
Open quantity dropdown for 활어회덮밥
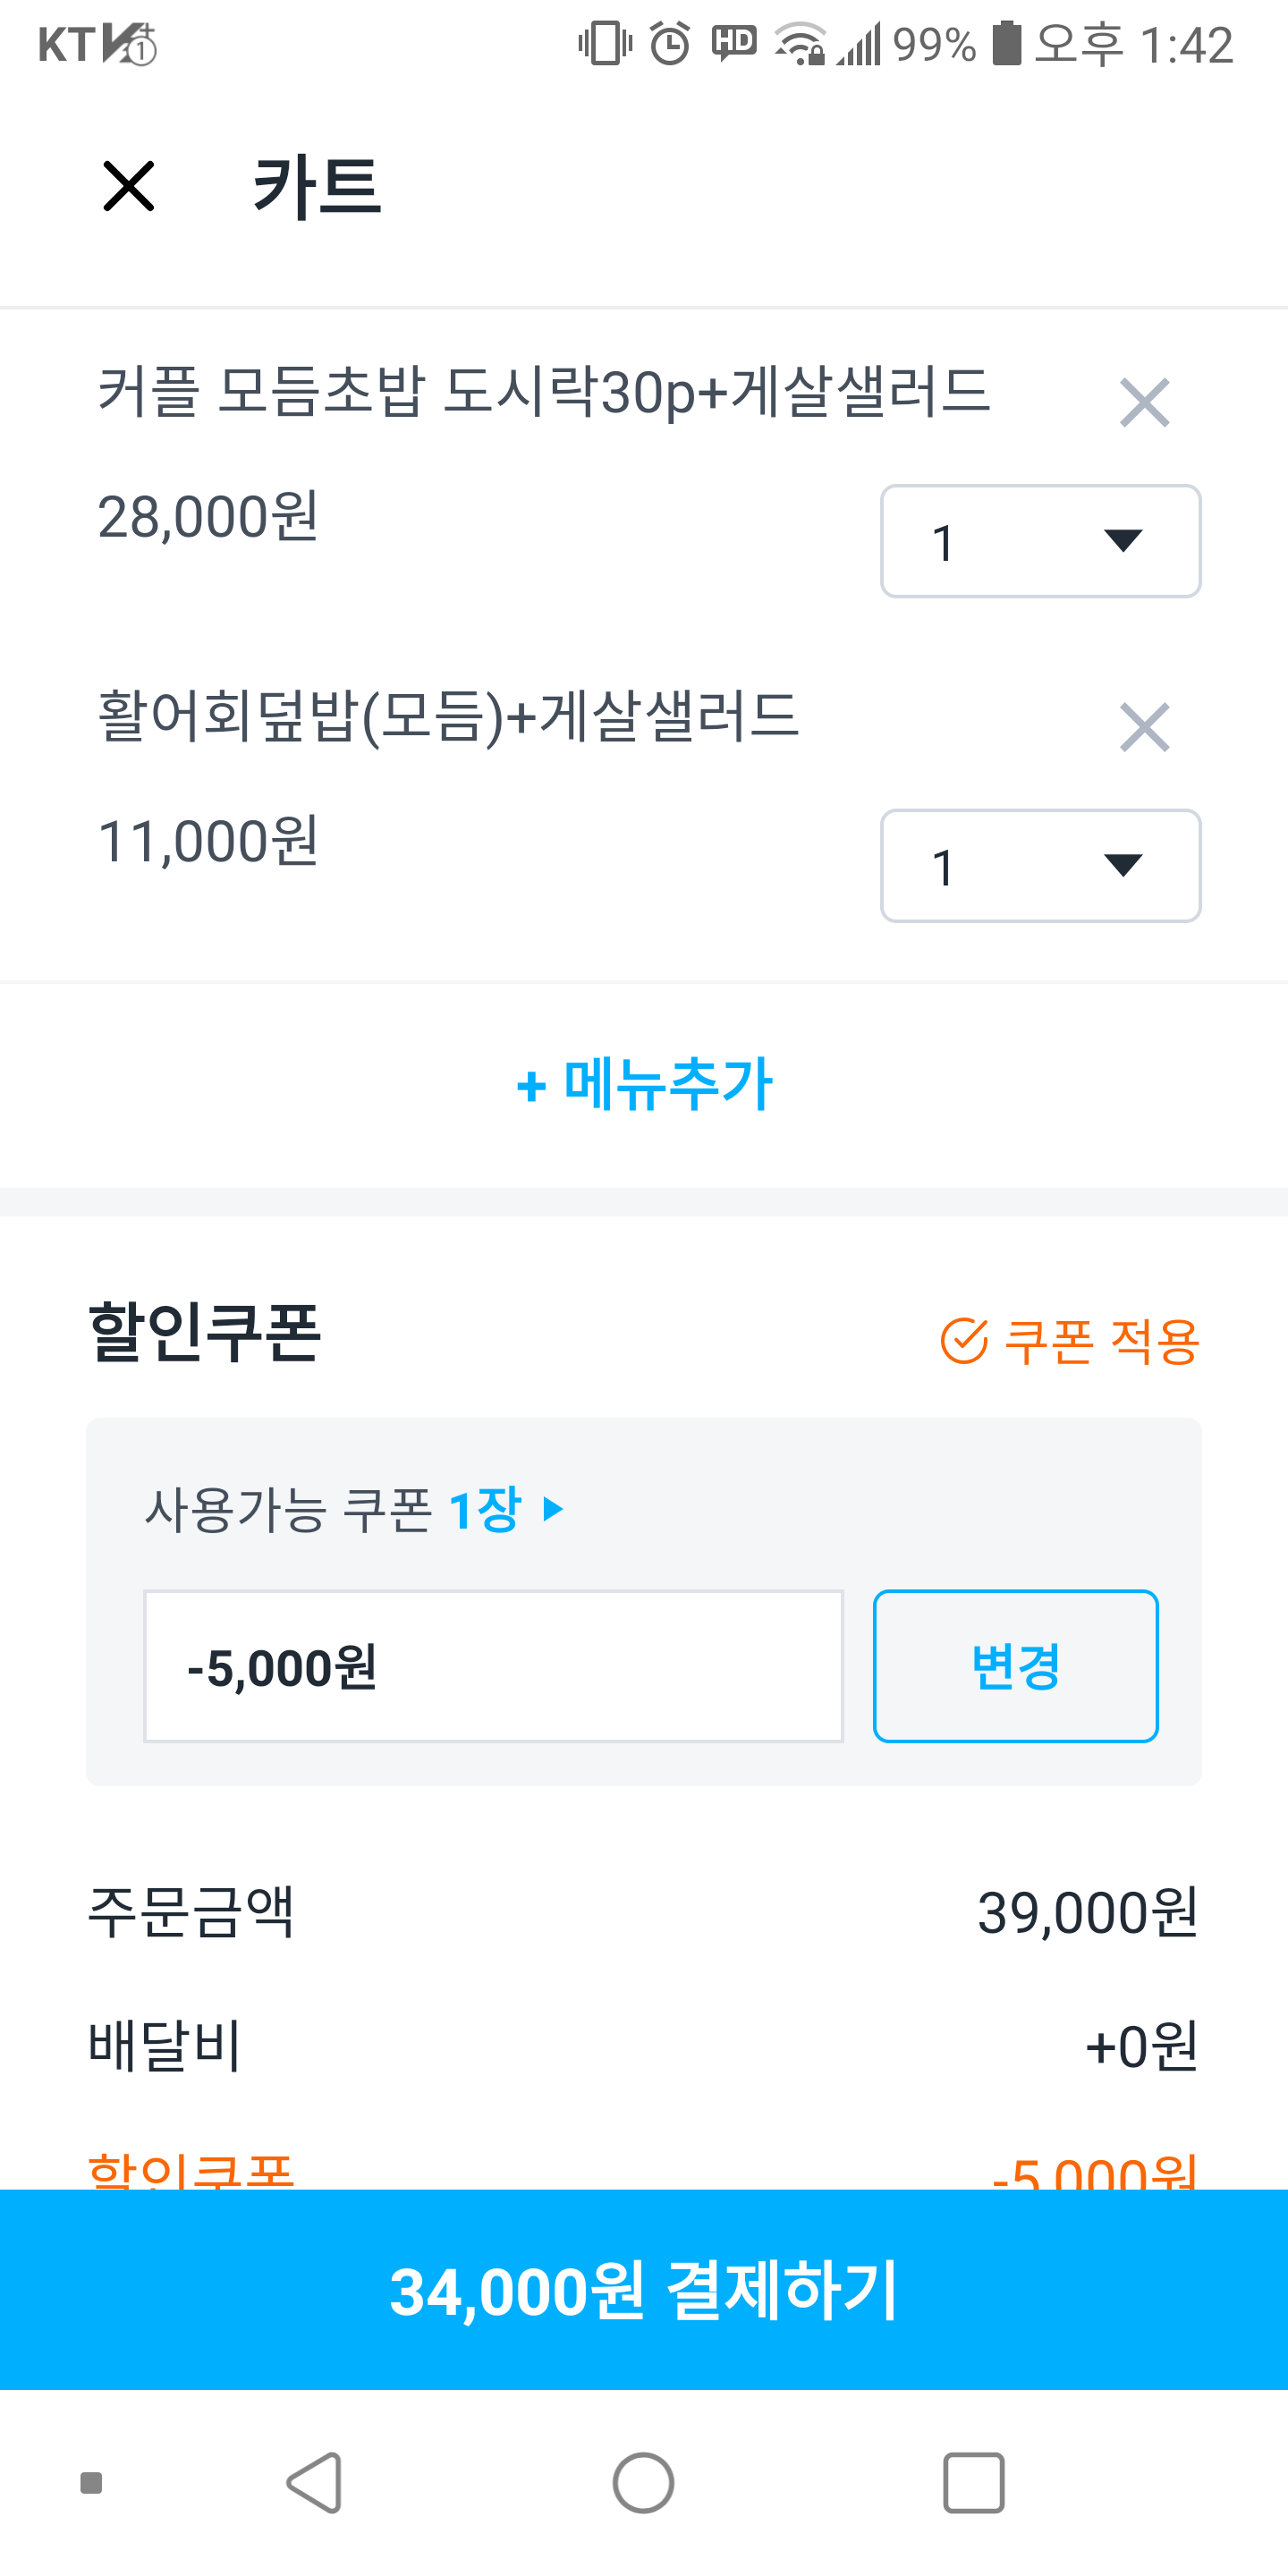point(1040,865)
